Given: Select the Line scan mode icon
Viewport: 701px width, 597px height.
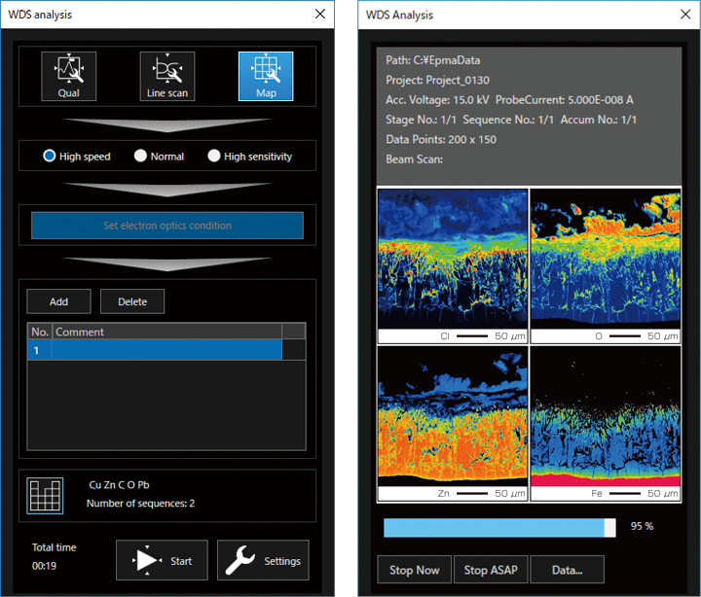Looking at the screenshot, I should click(167, 76).
